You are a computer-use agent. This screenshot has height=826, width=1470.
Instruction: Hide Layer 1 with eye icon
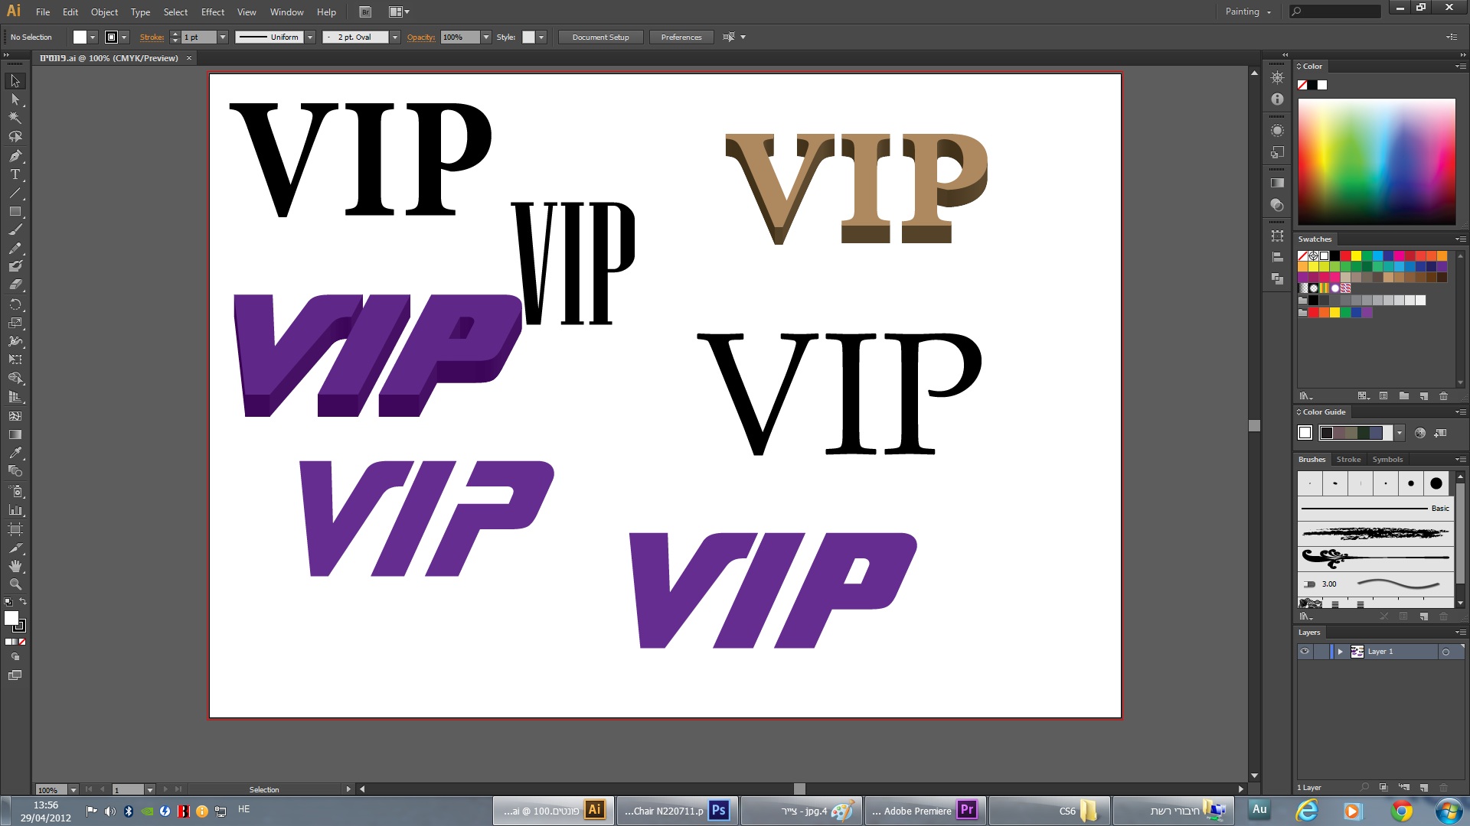coord(1305,652)
